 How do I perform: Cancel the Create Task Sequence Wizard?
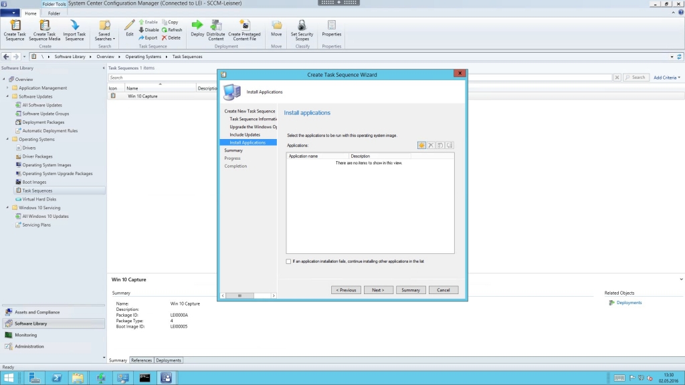(x=444, y=290)
